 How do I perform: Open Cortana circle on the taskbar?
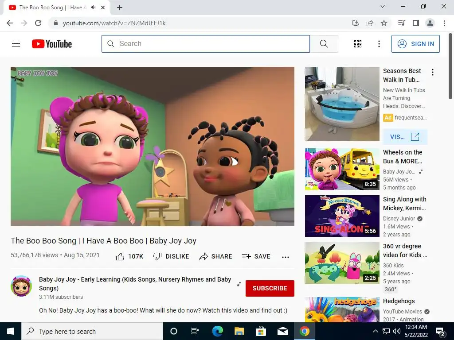pos(174,331)
